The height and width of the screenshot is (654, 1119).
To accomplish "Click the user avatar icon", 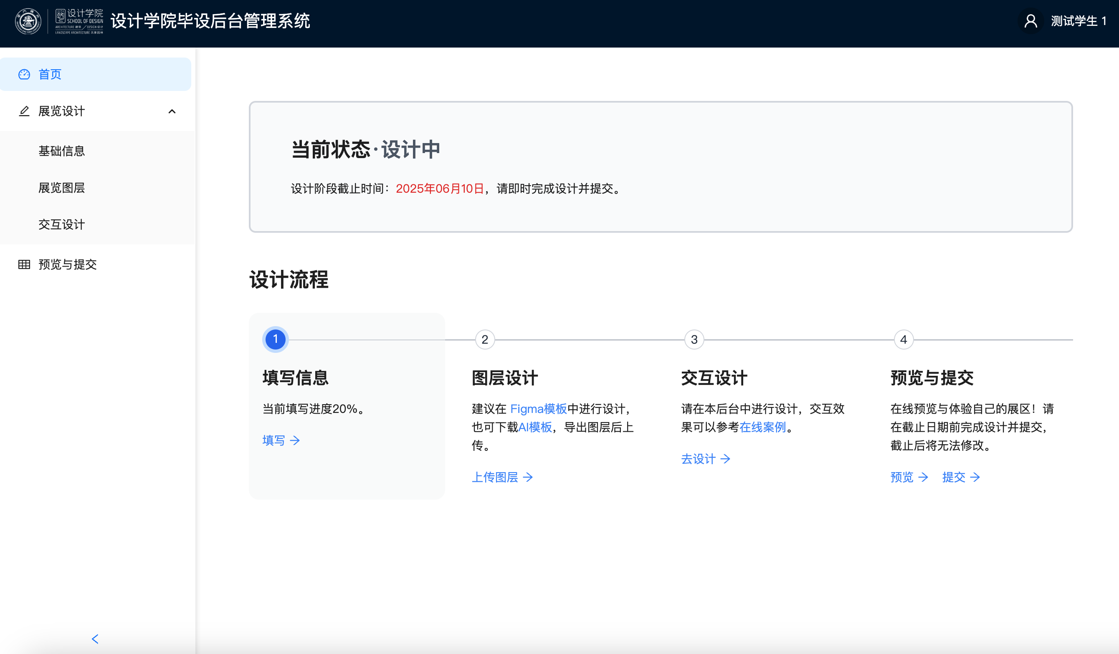I will (1030, 21).
